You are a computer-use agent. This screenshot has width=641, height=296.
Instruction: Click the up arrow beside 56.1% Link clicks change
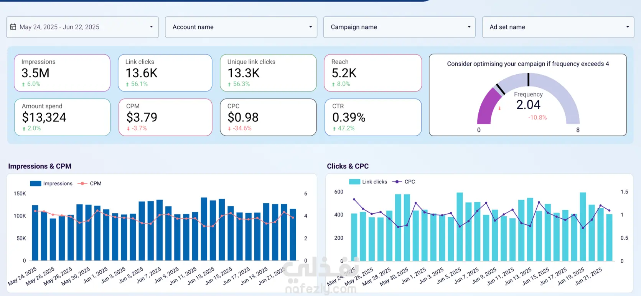pyautogui.click(x=127, y=84)
